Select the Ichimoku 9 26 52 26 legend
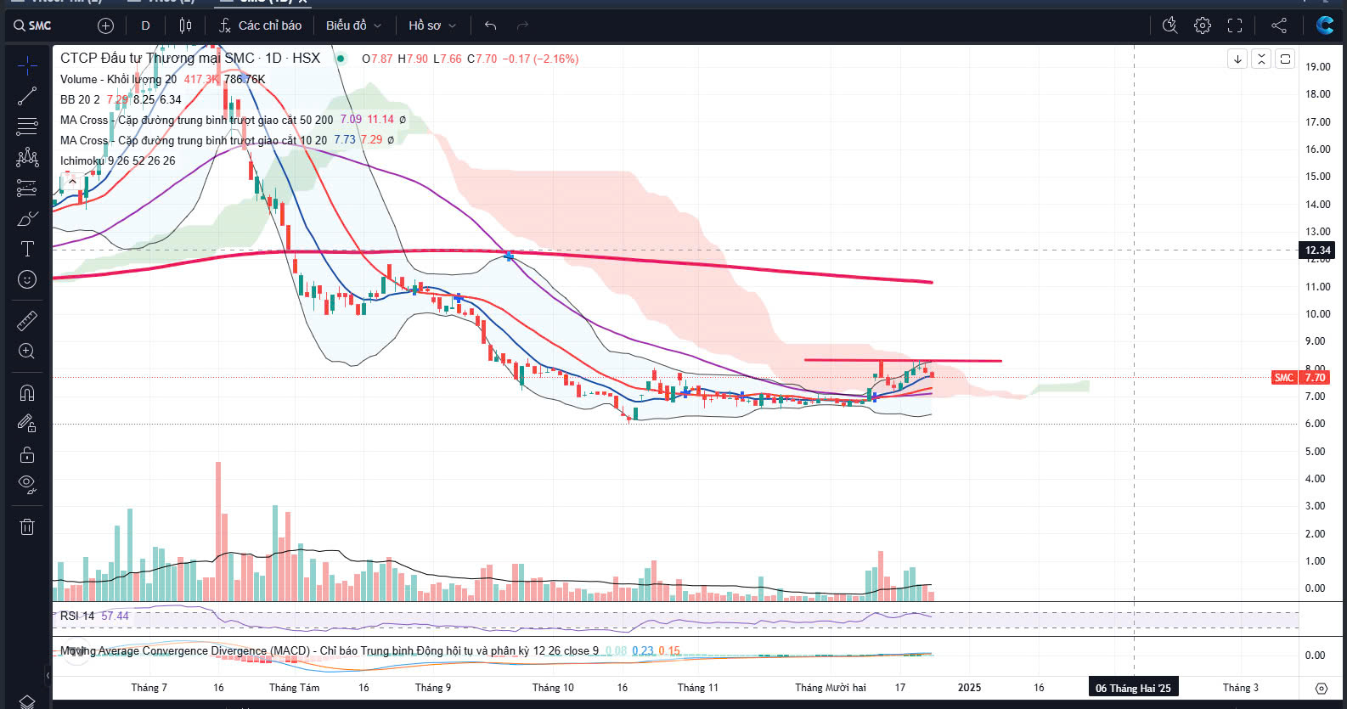 pos(117,160)
